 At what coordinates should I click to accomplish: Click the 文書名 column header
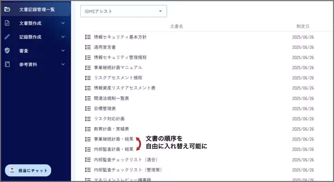[177, 26]
